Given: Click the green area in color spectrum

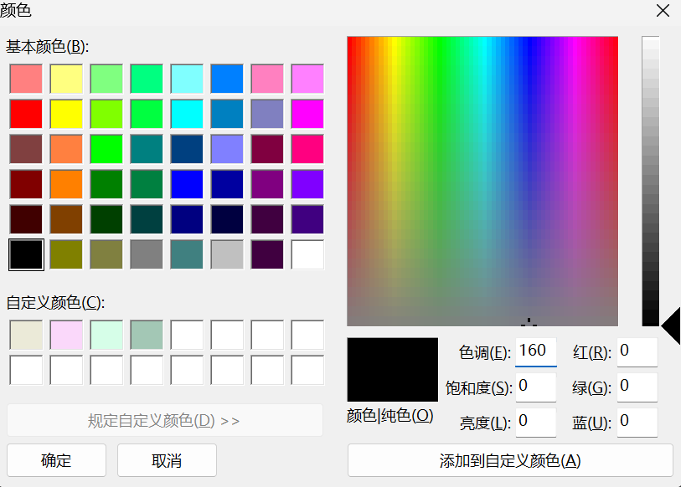Looking at the screenshot, I should [444, 100].
